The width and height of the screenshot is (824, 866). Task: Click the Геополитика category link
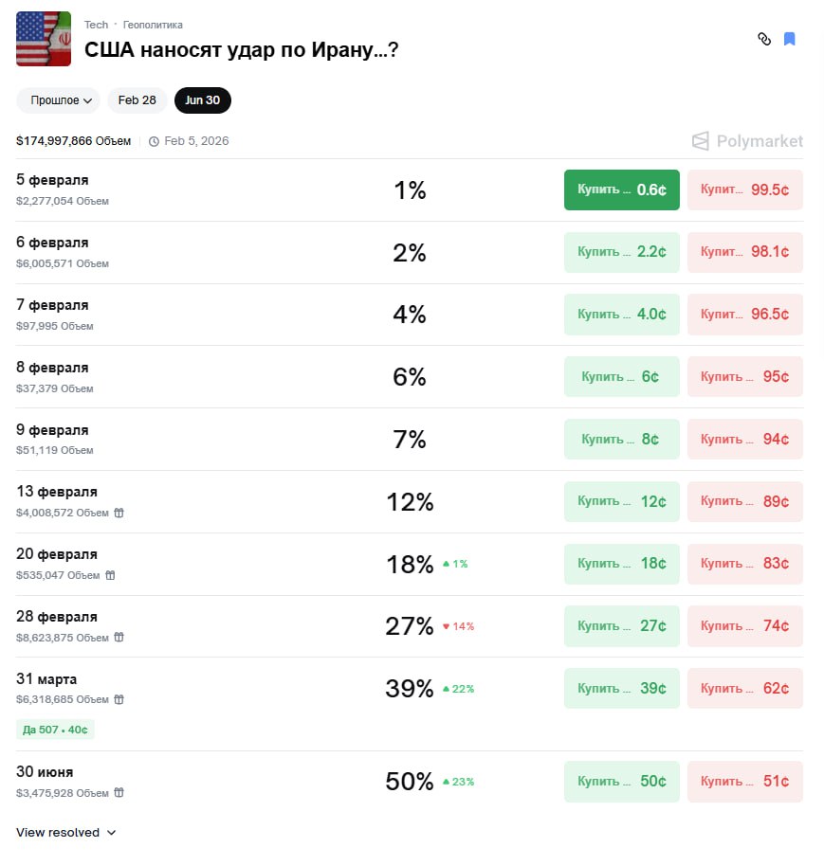[x=153, y=25]
